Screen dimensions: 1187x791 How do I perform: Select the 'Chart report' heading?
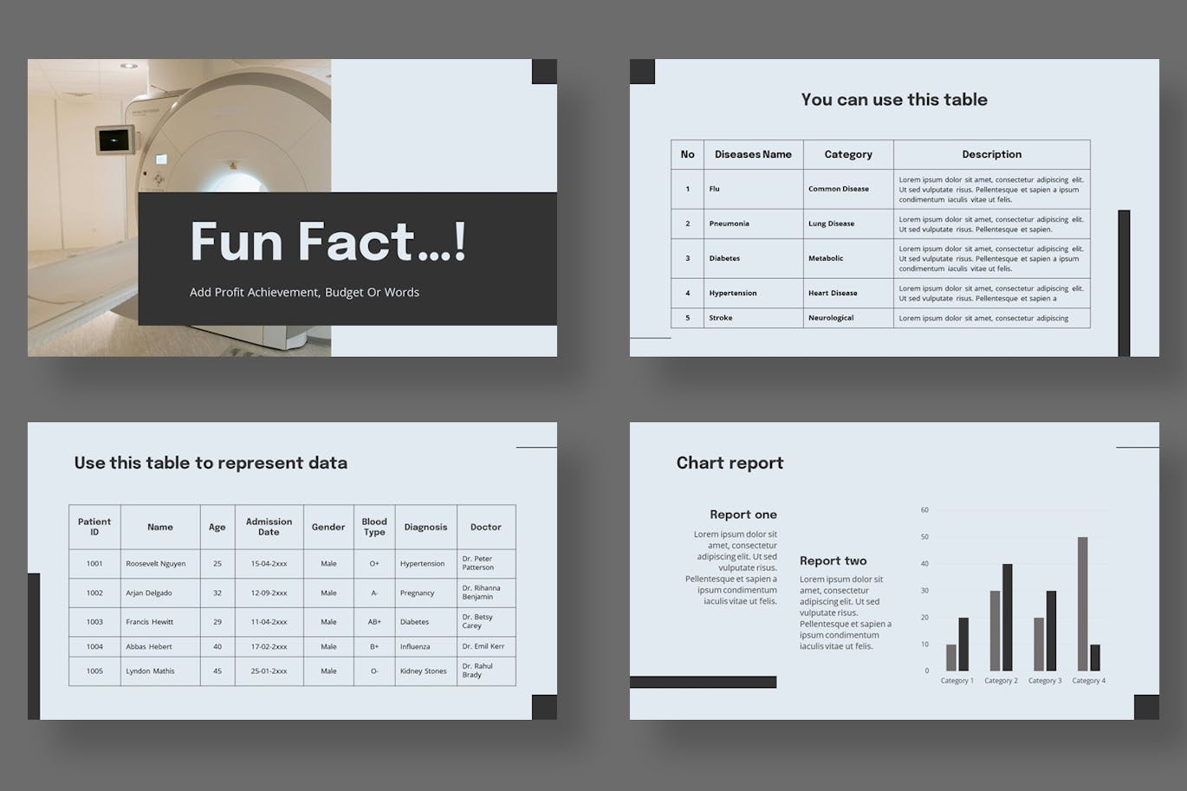click(730, 463)
